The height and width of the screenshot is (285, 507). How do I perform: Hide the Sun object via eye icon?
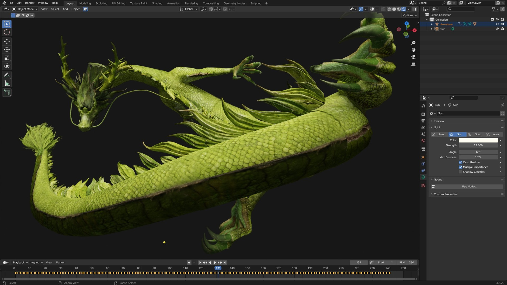pos(497,29)
